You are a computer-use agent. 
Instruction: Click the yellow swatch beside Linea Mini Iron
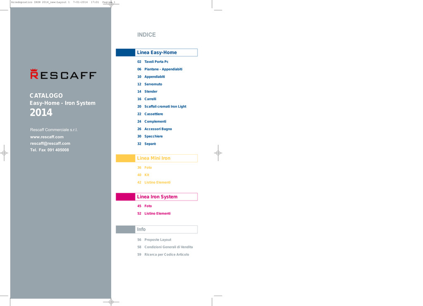click(126, 158)
